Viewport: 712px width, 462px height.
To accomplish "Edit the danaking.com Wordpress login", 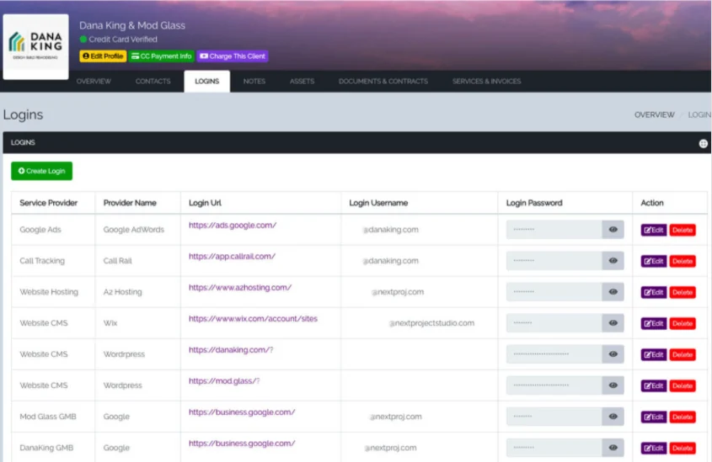I will [x=653, y=354].
